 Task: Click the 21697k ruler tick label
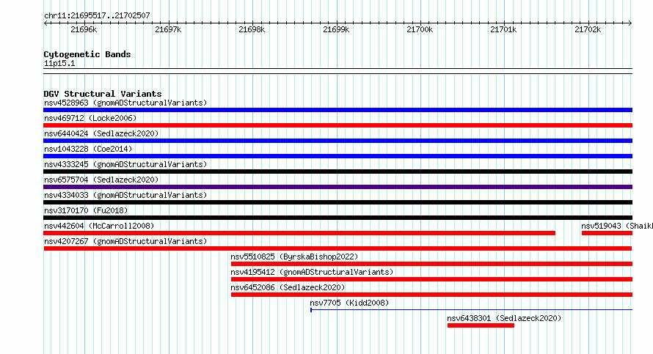[168, 29]
